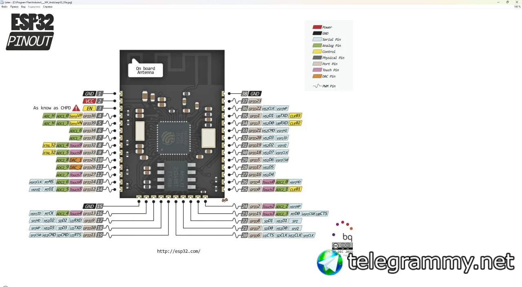Viewport: 522px width, 287px height.
Task: Click the yellow CLK01 label
Action: 295,189
